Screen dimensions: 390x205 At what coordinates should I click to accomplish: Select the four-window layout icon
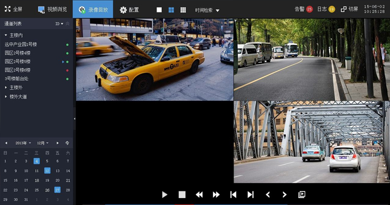171,10
